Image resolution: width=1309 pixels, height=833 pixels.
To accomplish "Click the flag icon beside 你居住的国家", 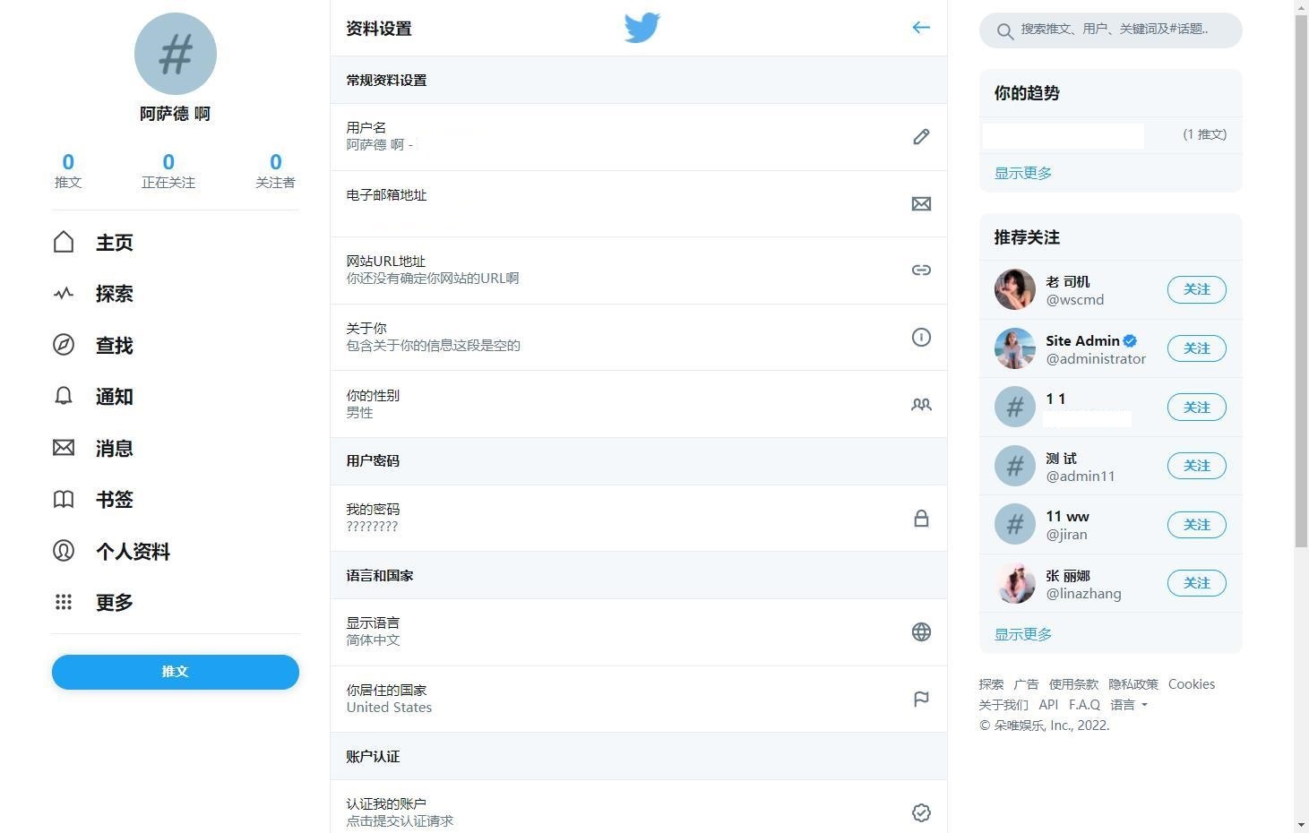I will (x=921, y=699).
